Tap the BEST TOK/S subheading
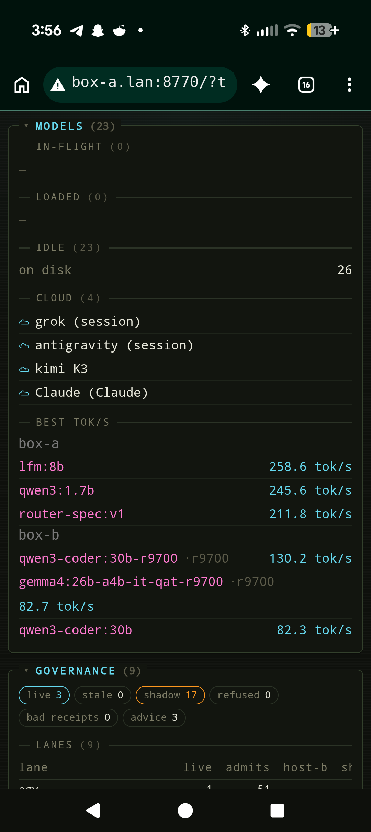 (x=73, y=423)
